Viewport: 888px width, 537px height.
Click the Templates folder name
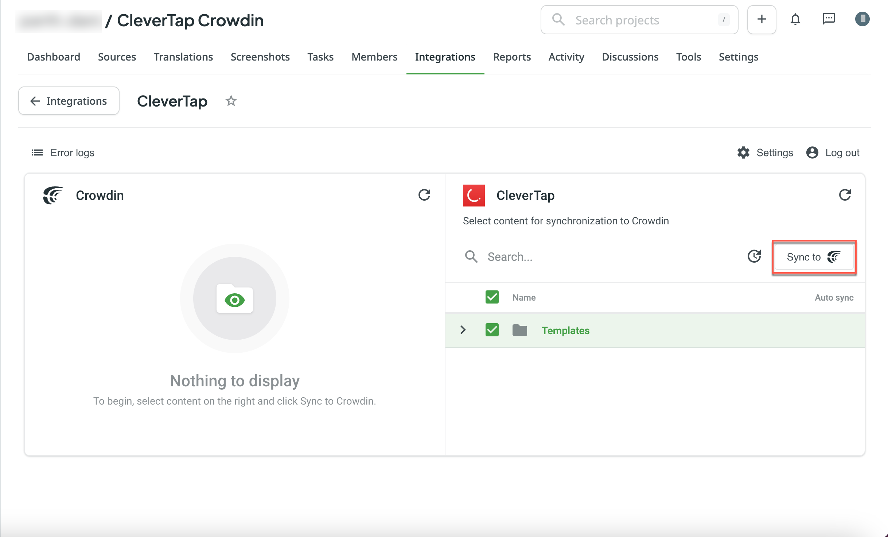tap(565, 331)
